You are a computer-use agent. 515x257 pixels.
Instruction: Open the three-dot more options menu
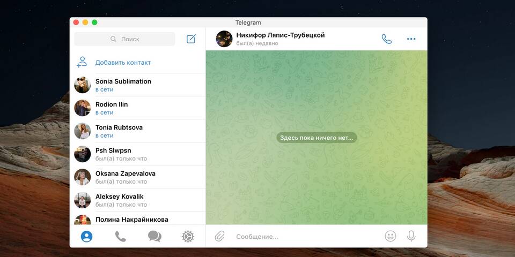(x=411, y=39)
